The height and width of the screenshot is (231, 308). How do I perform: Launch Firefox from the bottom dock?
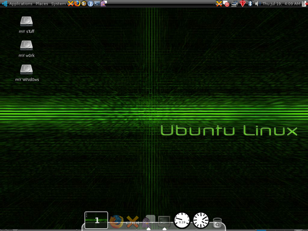117,222
